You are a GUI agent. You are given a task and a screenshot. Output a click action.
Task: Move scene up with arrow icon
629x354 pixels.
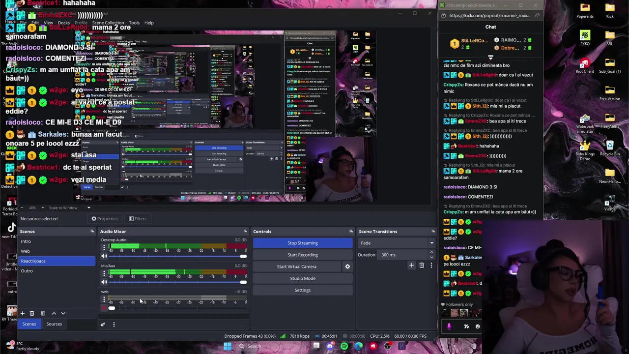tap(54, 313)
